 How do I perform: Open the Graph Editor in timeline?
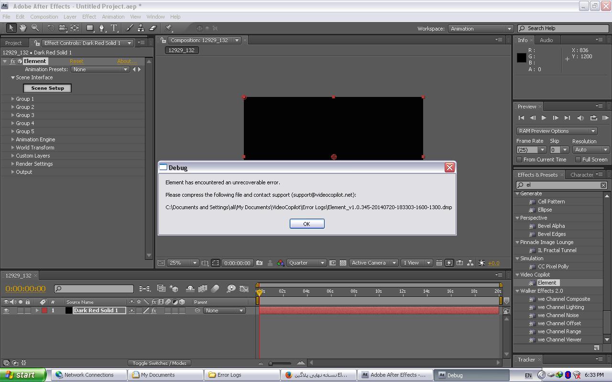(x=244, y=288)
